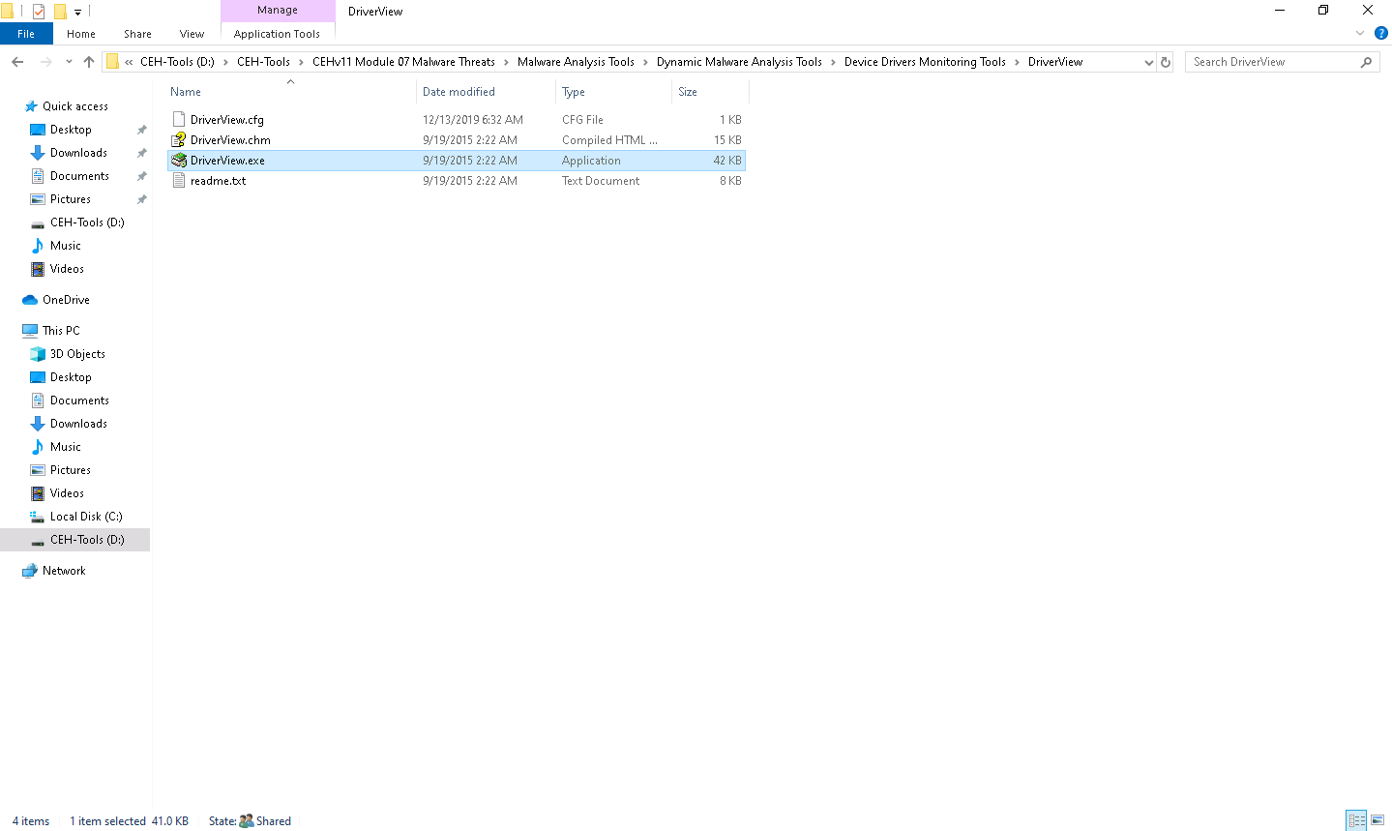Switch to Large icons view
1392x831 pixels.
point(1377,820)
